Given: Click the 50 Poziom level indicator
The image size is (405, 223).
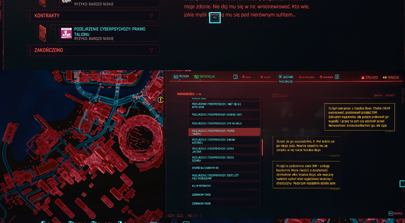Looking at the screenshot, I should [181, 77].
